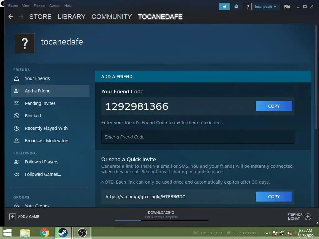The height and width of the screenshot is (239, 319).
Task: Open the announcements megaphone icon
Action: click(224, 7)
